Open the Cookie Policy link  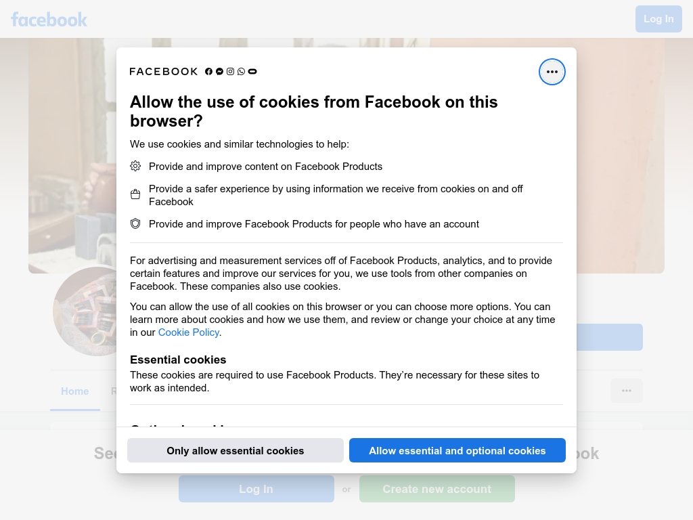pos(189,332)
